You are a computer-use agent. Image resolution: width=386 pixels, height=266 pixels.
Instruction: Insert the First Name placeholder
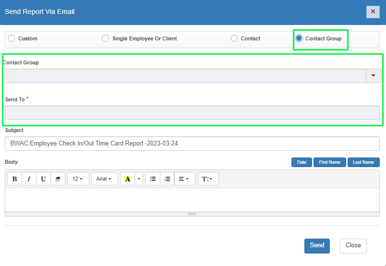(x=329, y=162)
